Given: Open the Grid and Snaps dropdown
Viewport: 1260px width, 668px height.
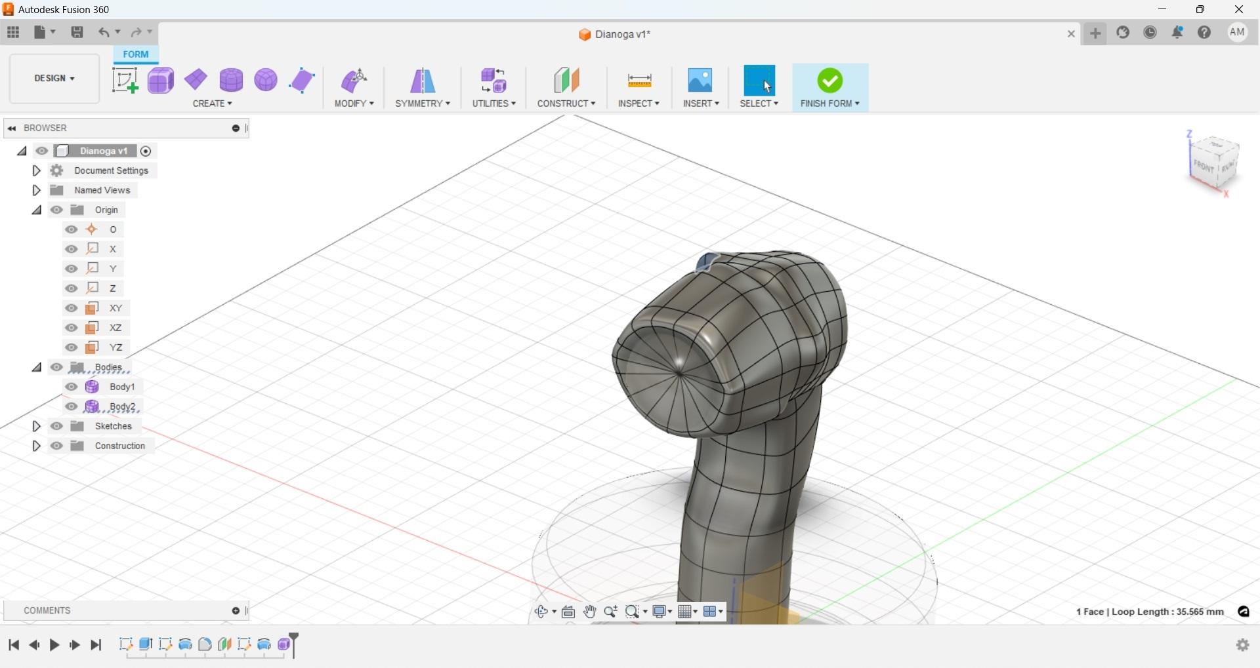Looking at the screenshot, I should pyautogui.click(x=688, y=612).
